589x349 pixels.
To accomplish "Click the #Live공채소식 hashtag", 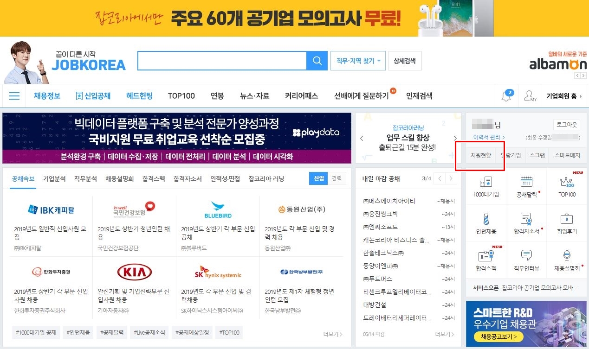I will click(x=149, y=332).
